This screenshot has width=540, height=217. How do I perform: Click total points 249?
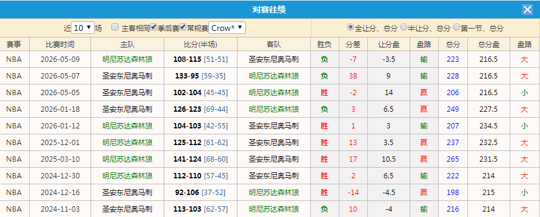coord(453,109)
